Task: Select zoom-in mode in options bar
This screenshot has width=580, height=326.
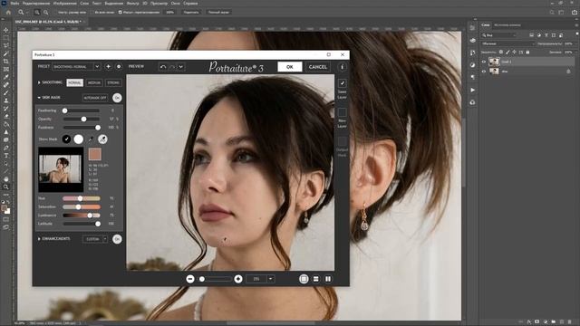Action: (37, 12)
